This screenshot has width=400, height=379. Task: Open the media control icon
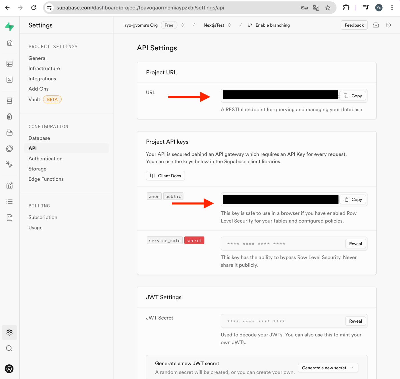(x=366, y=8)
